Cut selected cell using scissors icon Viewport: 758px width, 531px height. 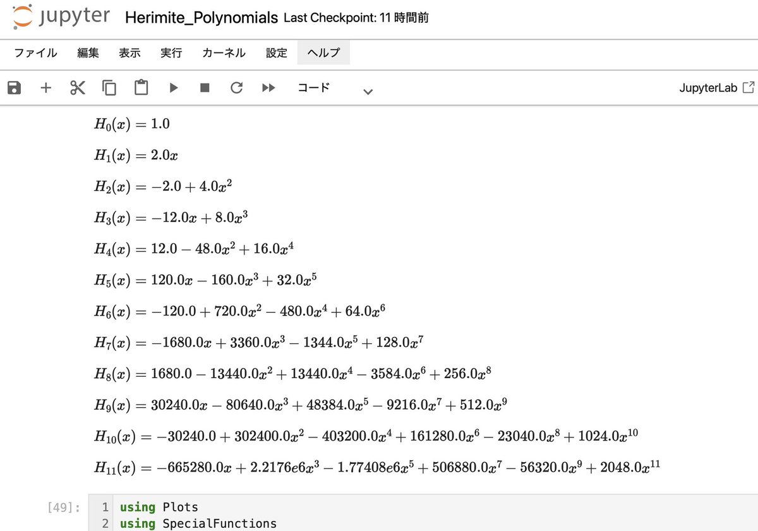tap(78, 88)
